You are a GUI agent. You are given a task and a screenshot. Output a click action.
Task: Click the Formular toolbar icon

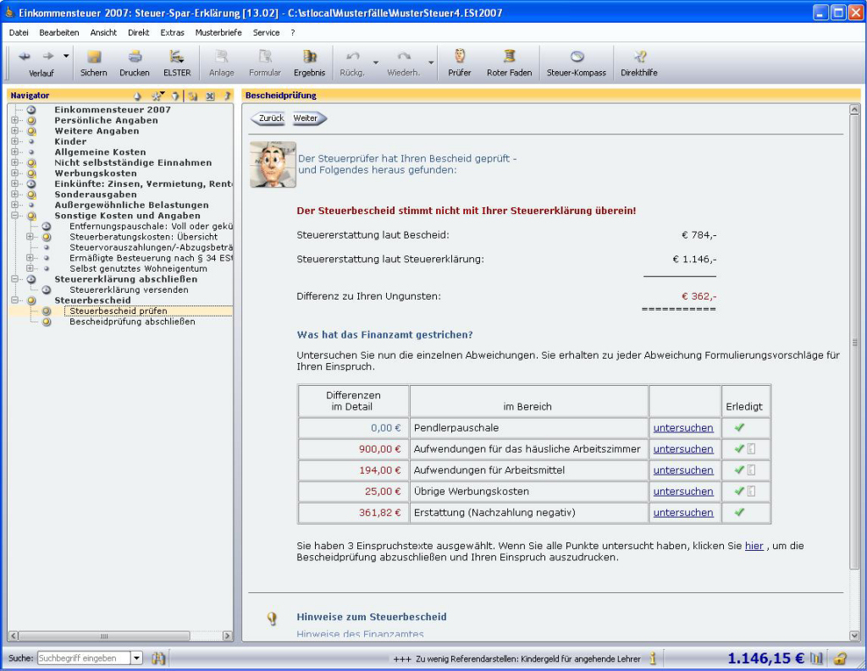pyautogui.click(x=265, y=57)
